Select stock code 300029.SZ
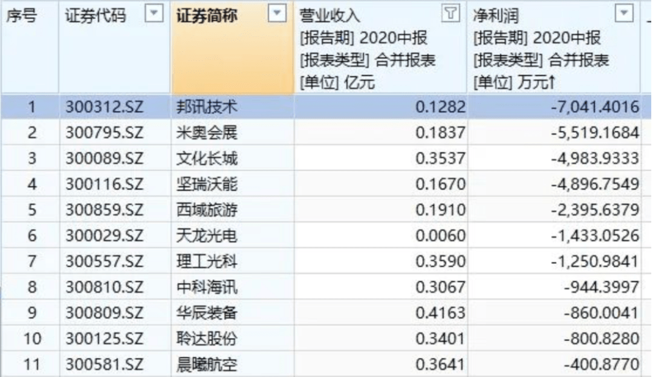 tap(104, 236)
